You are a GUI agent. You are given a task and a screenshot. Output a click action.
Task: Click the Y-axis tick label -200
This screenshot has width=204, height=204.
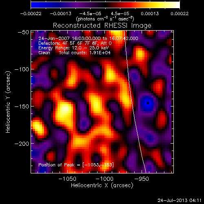(x=22, y=144)
